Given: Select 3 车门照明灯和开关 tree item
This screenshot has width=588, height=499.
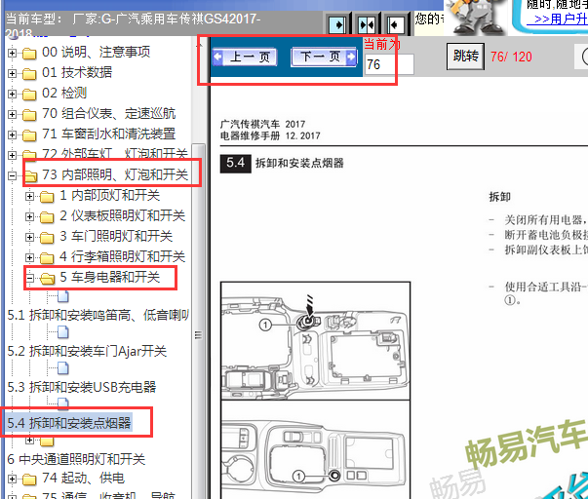Looking at the screenshot, I should pos(116,236).
